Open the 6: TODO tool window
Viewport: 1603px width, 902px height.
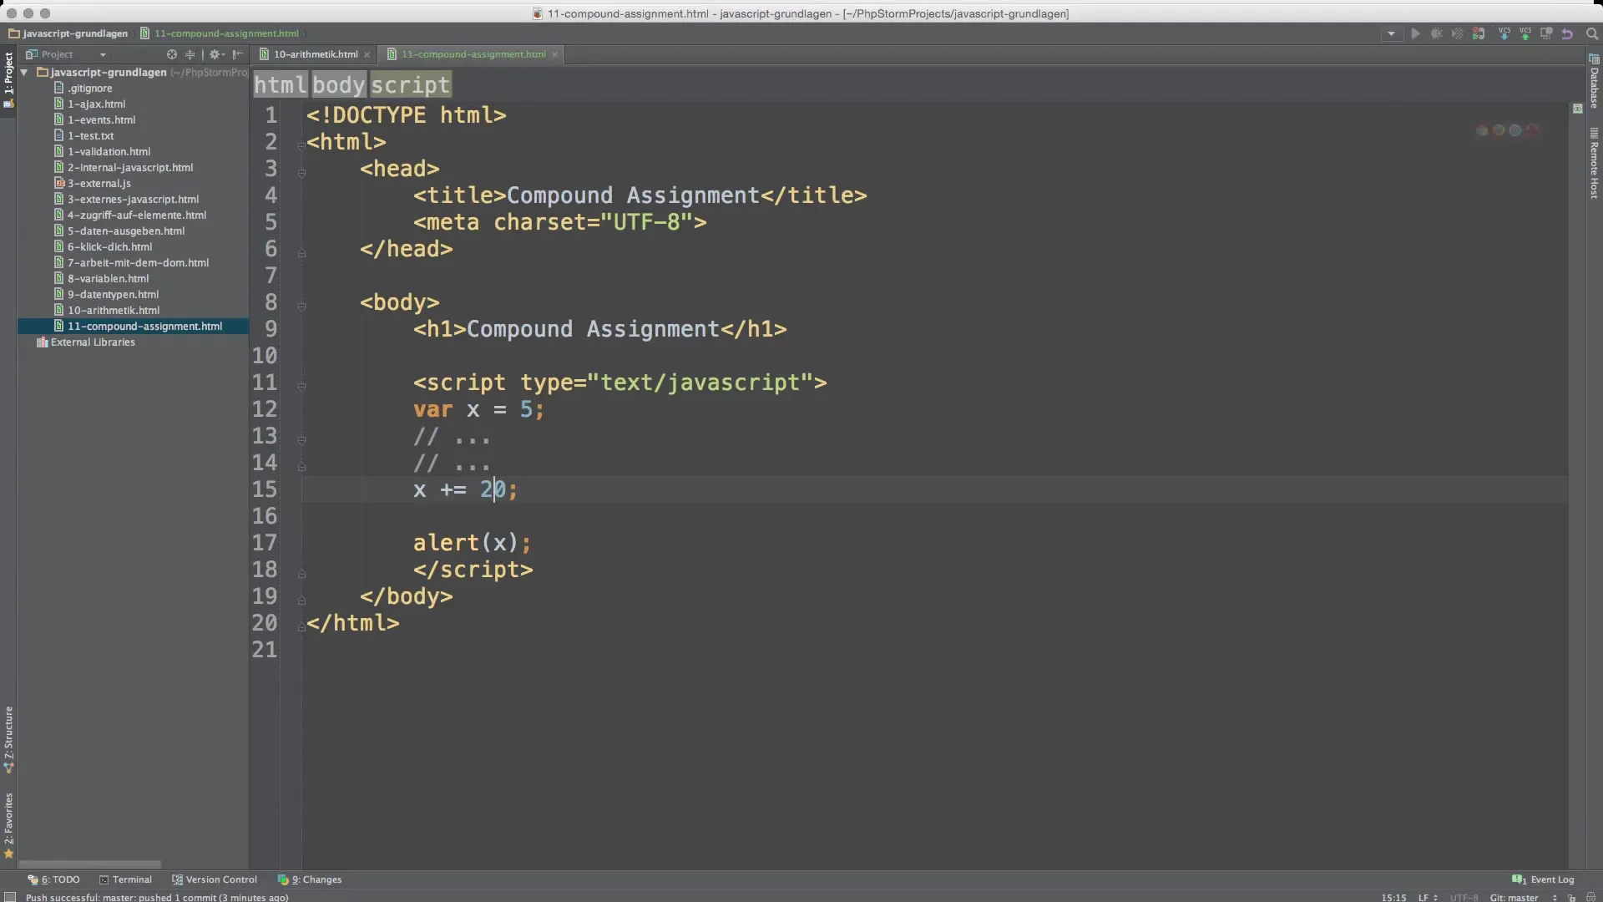click(54, 879)
